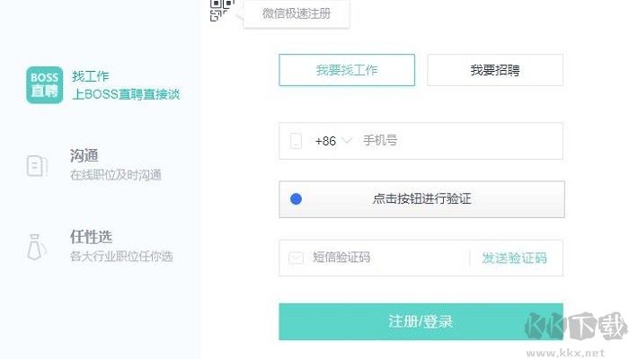The width and height of the screenshot is (629, 359).
Task: Click the phone icon in the 手机号 field
Action: (297, 141)
